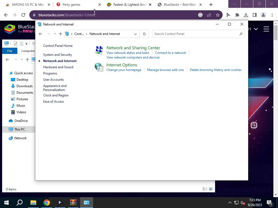
Task: Show hidden system tray icons
Action: pyautogui.click(x=230, y=203)
